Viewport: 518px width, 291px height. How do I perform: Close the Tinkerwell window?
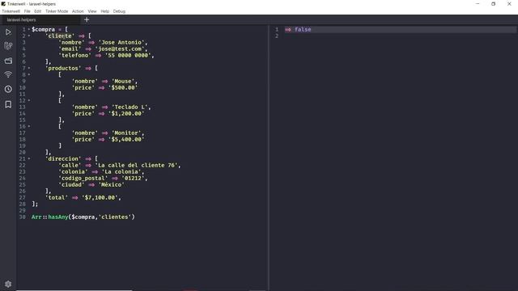click(x=509, y=4)
